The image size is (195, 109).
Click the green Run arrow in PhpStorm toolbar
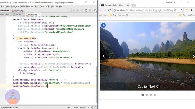click(x=74, y=10)
